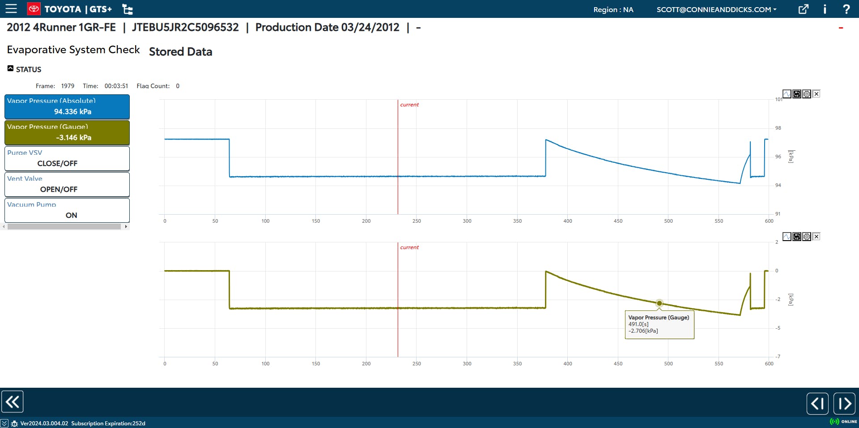Open the information (i) icon
Viewport: 859px width, 428px height.
pyautogui.click(x=825, y=9)
